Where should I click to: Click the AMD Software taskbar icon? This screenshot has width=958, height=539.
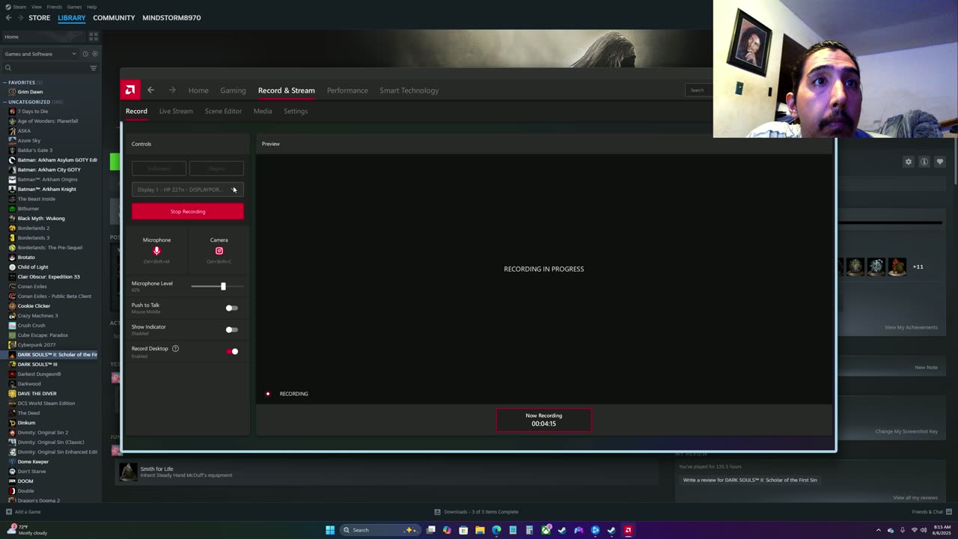(x=628, y=530)
